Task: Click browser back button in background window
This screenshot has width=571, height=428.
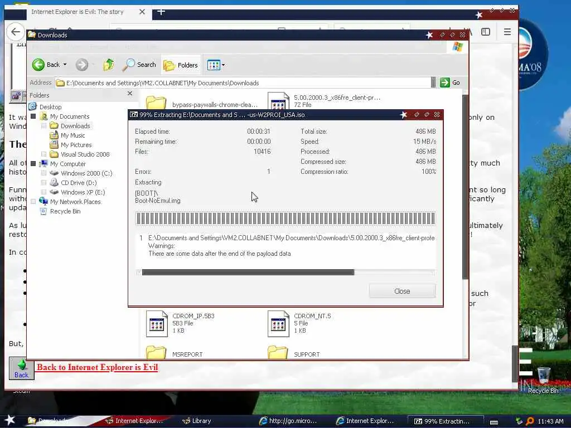Action: pyautogui.click(x=15, y=32)
